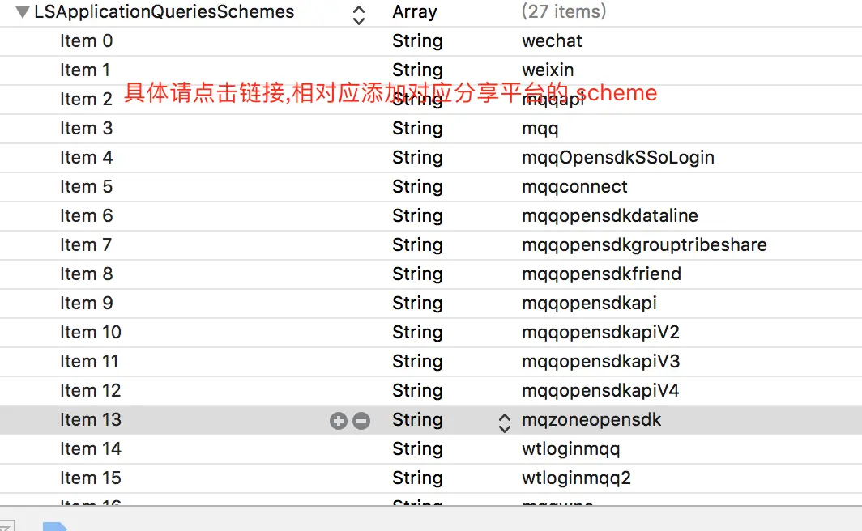Click the String type of Item 4
The height and width of the screenshot is (531, 862).
pyautogui.click(x=417, y=158)
